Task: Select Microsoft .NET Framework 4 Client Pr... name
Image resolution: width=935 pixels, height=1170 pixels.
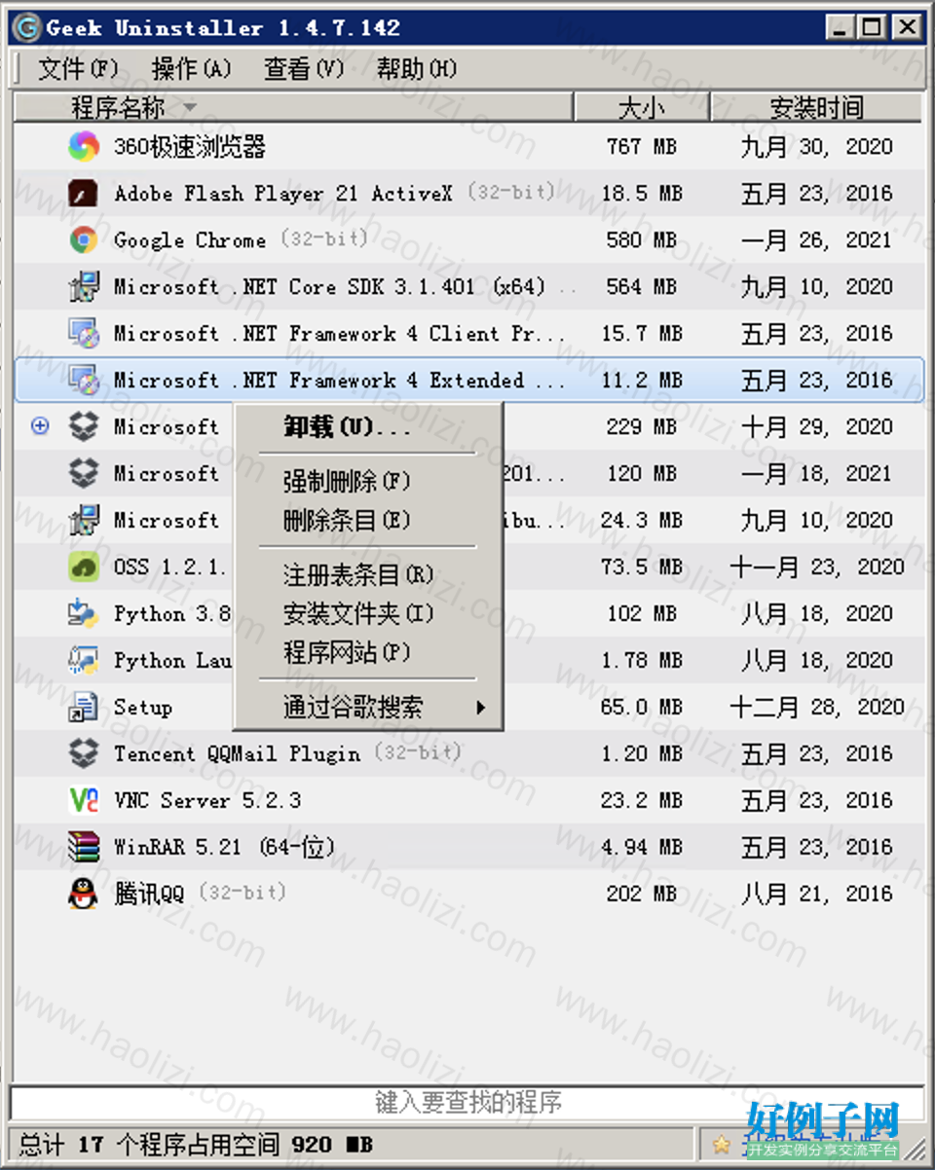Action: coord(339,334)
